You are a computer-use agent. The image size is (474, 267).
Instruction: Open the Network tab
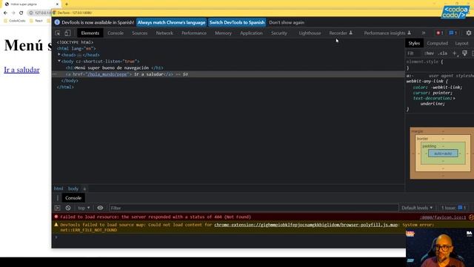coord(164,33)
